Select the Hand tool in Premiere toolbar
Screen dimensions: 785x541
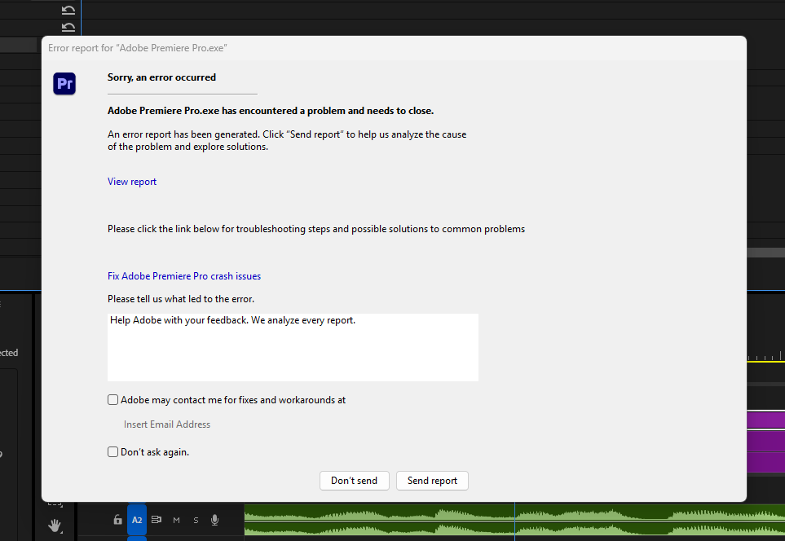click(x=55, y=525)
